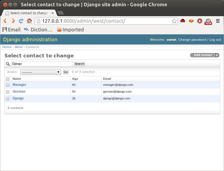Open the extension marked NEW
Screen dimensions: 224x171
208,22
